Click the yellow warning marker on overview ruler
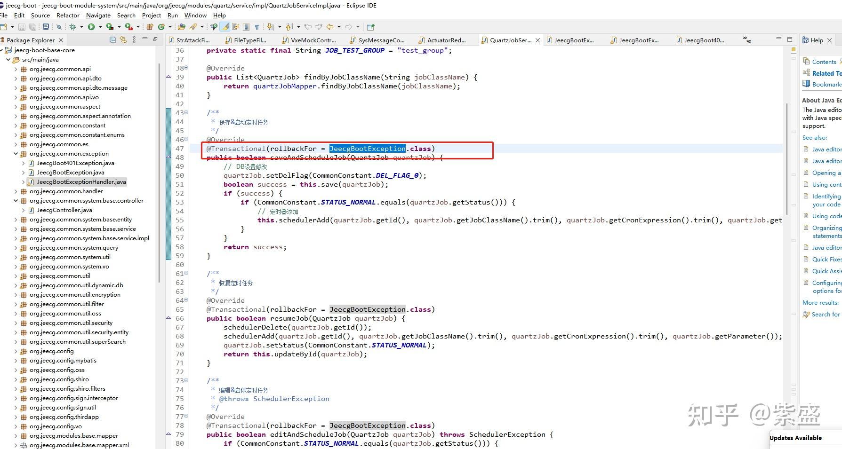Screen dimensions: 842x449 tap(793, 49)
